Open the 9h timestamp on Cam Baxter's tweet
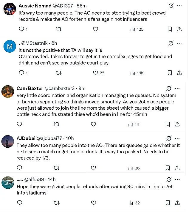The width and height of the screenshot is (189, 216). tap(81, 88)
